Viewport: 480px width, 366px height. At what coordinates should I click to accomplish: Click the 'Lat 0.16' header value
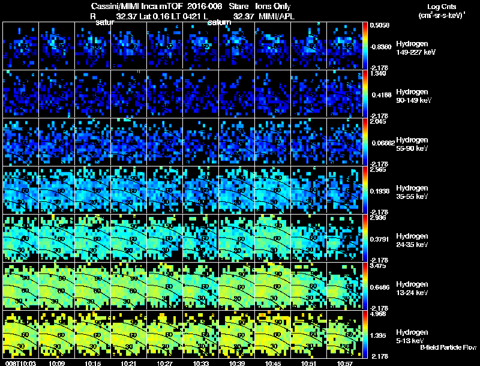(155, 16)
